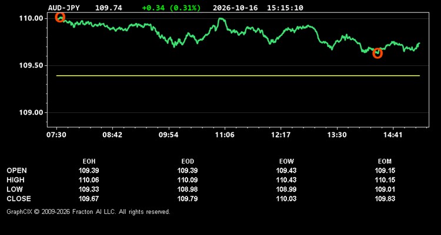441x235 pixels.
Task: Select the EOM LOW value 109.01
Action: point(385,189)
